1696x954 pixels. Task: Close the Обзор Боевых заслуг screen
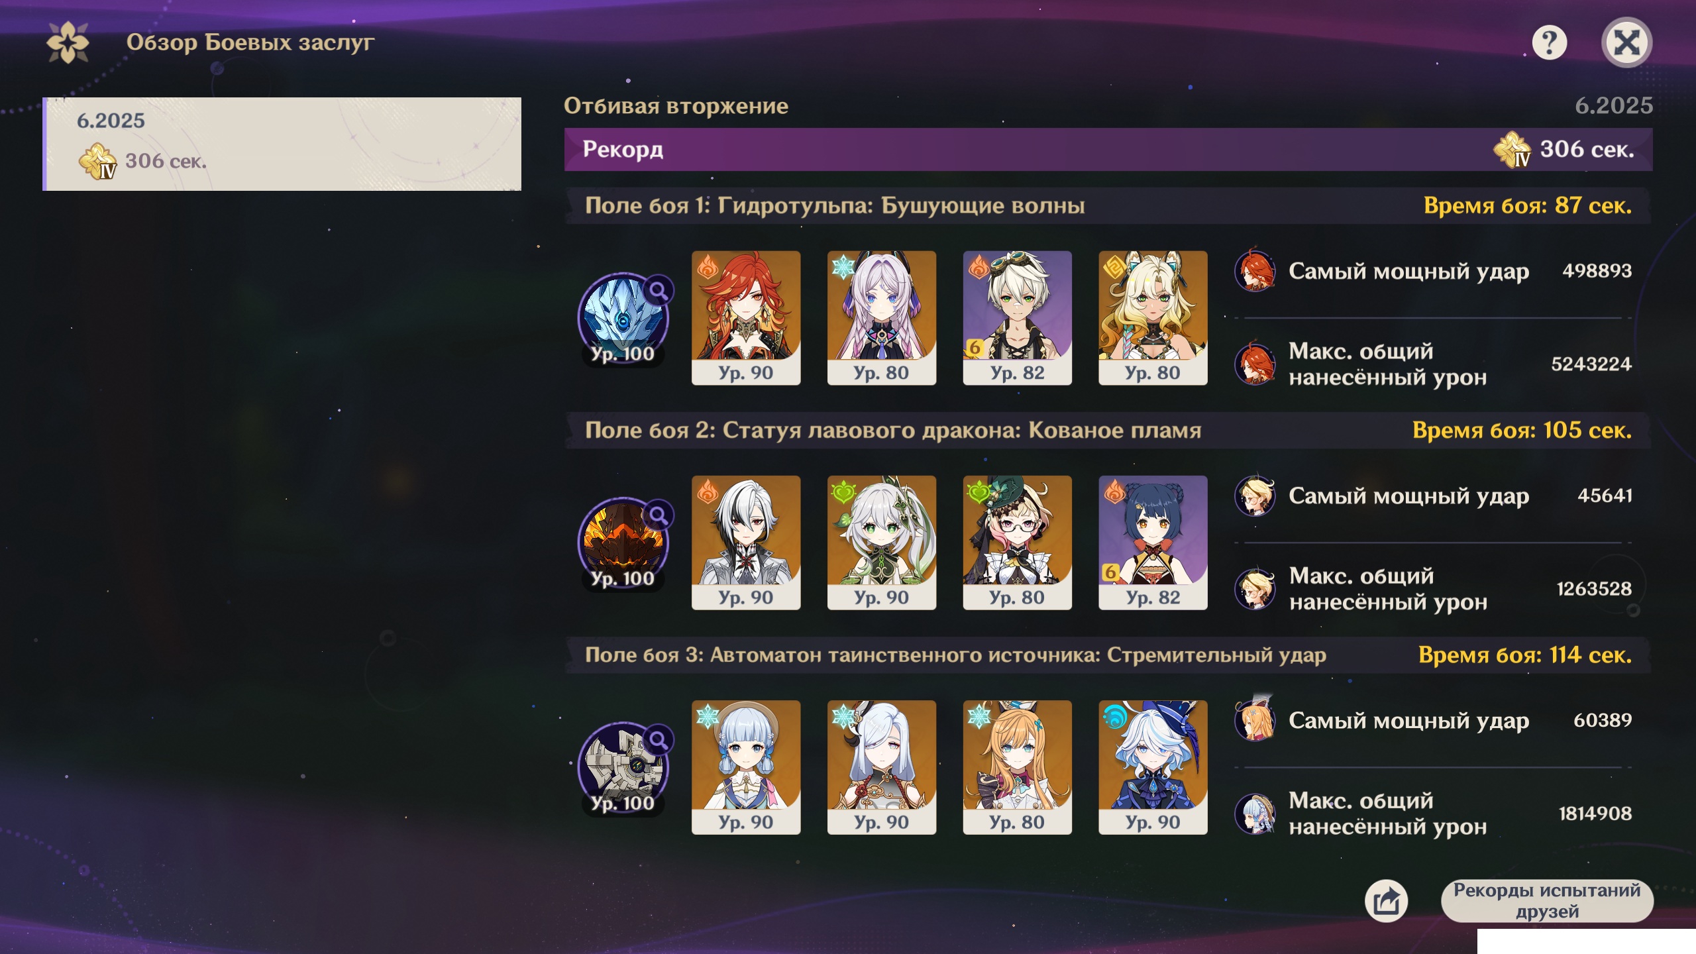pos(1626,43)
